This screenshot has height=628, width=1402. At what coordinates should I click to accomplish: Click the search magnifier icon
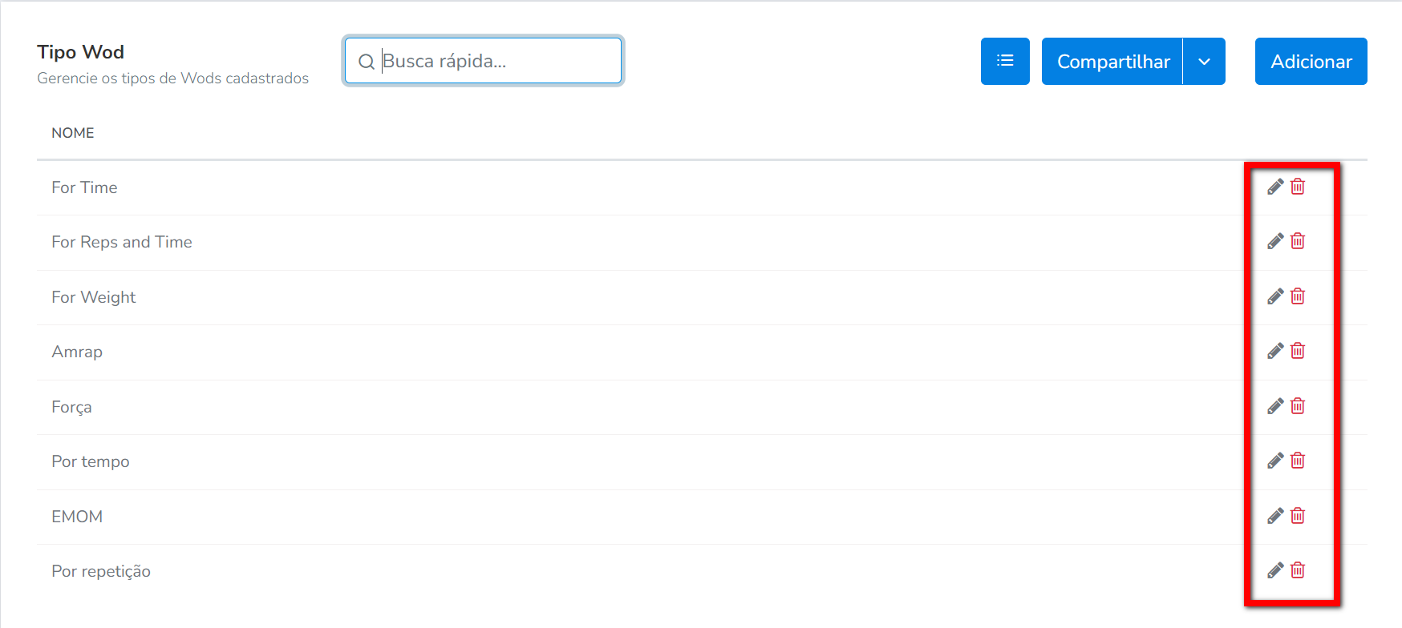(x=367, y=62)
